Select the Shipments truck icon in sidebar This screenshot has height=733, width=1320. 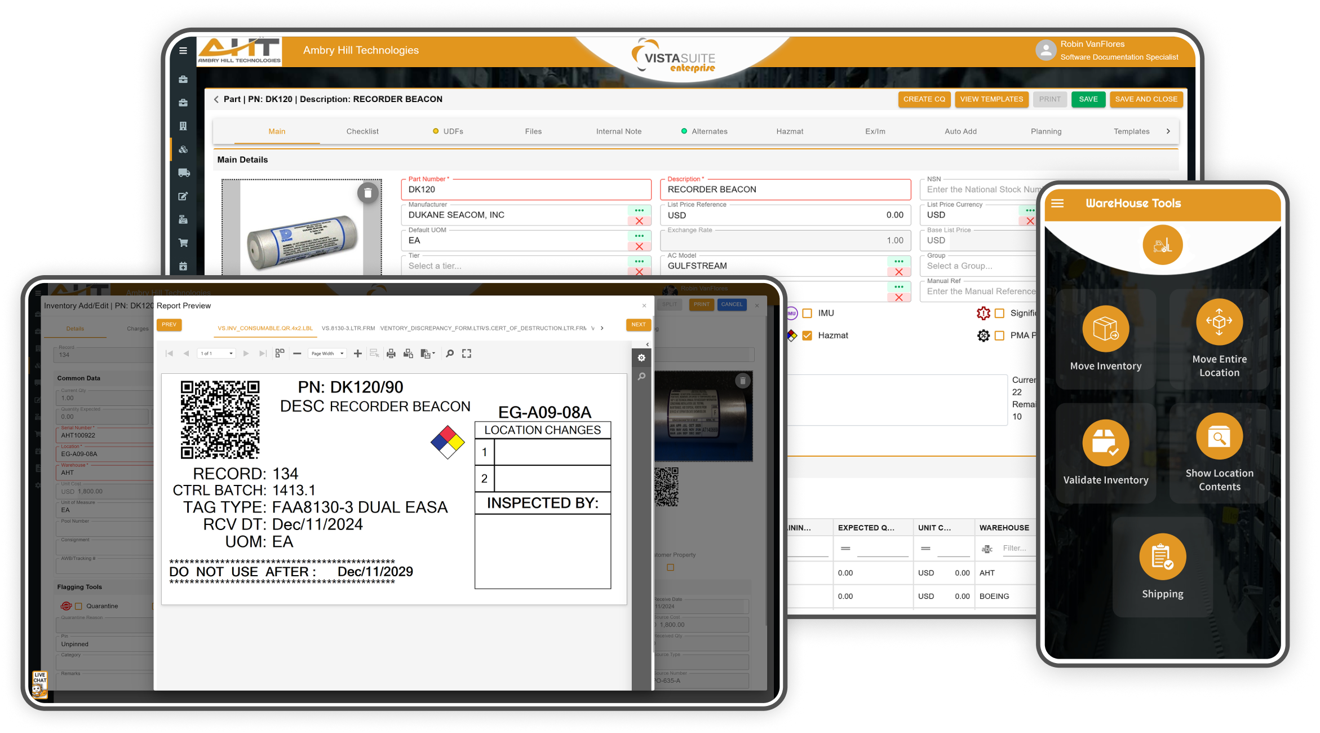pyautogui.click(x=183, y=173)
